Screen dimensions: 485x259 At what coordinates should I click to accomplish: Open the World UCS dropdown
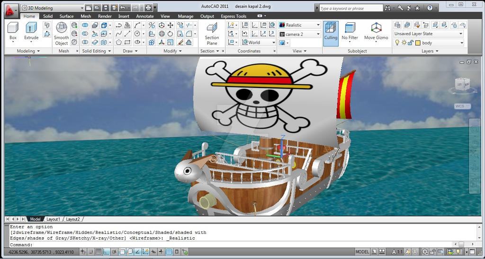[259, 42]
